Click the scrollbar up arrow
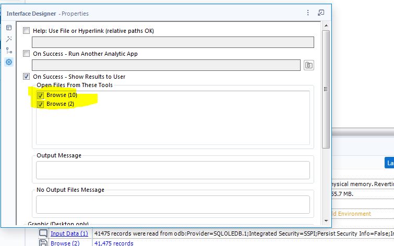The width and height of the screenshot is (394, 246). (x=326, y=26)
